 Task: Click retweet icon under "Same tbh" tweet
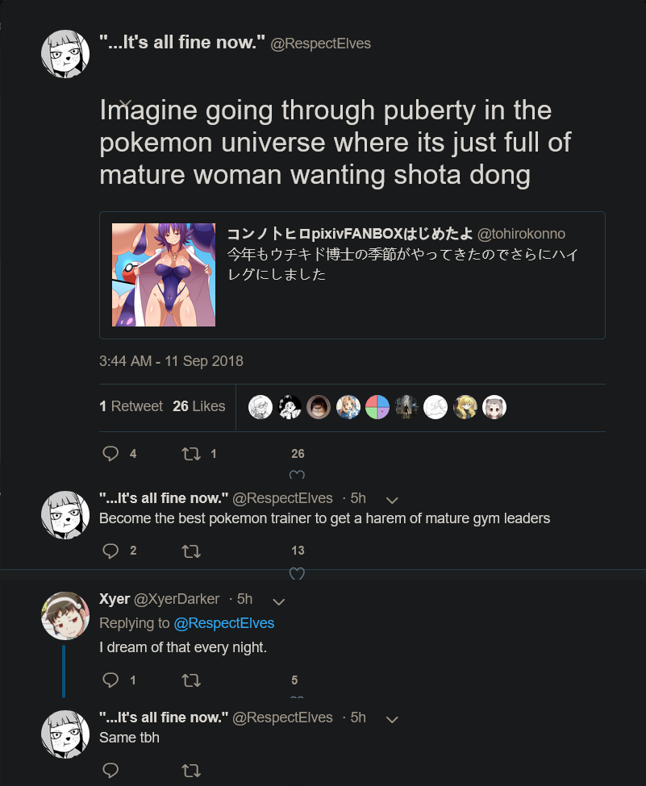[191, 770]
